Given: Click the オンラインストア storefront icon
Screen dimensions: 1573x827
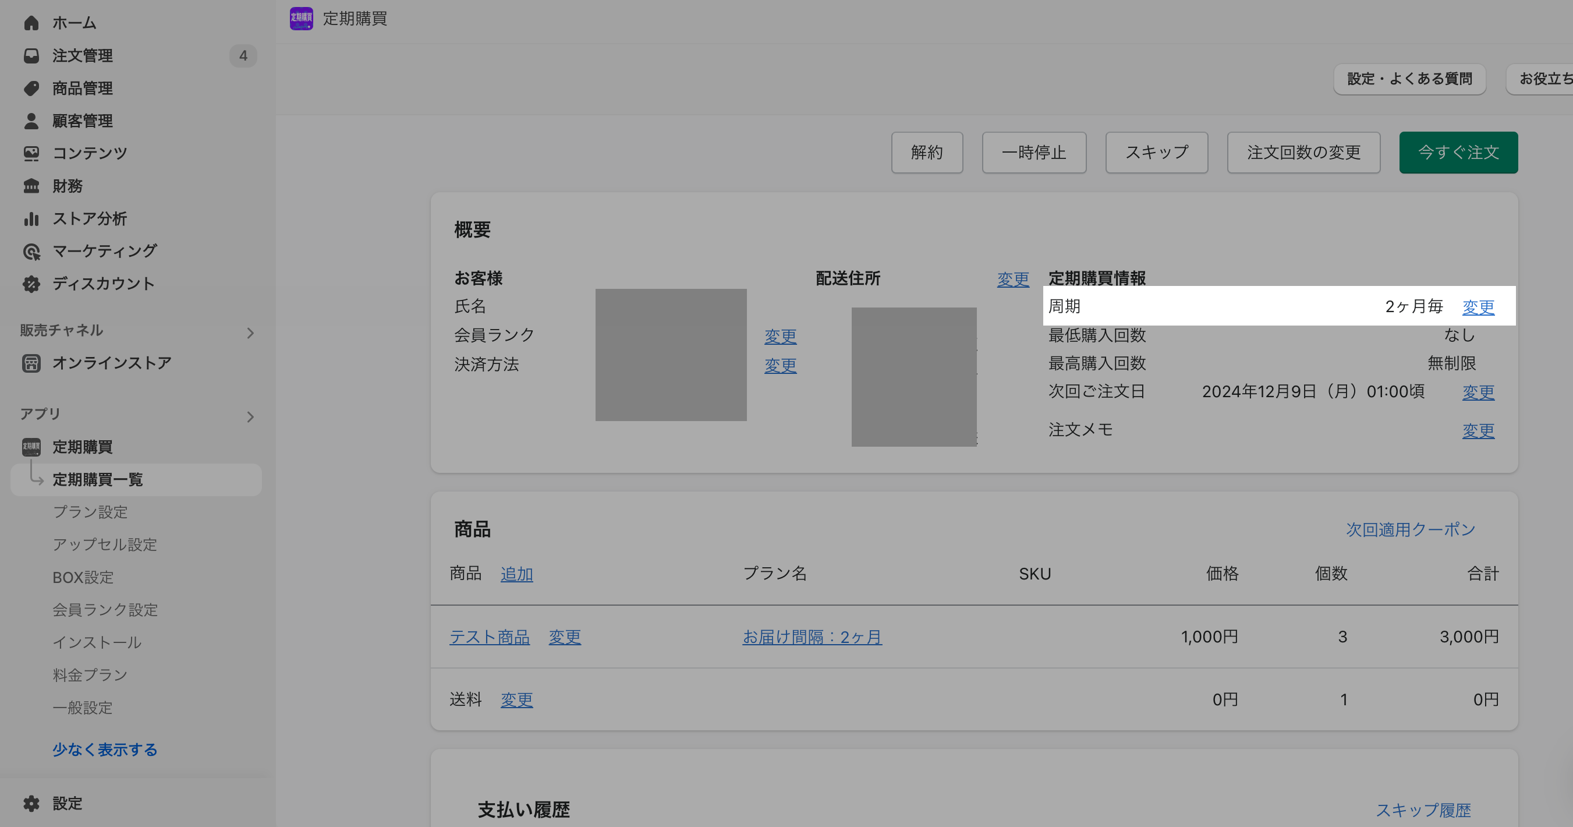Looking at the screenshot, I should coord(31,363).
